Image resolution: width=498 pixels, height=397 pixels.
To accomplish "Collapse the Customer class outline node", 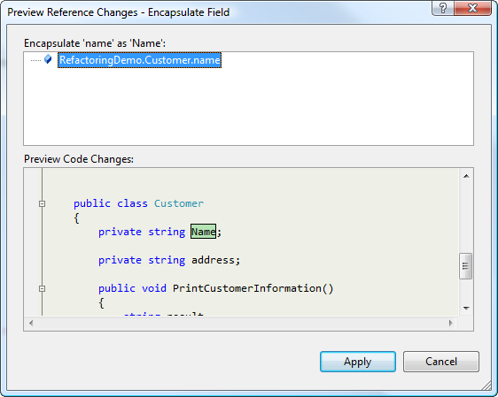I will 42,203.
